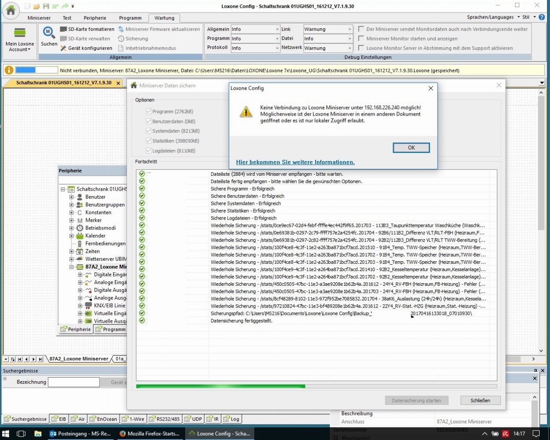Switch to the EnOcean bottom tab
This screenshot has width=550, height=440.
tap(104, 419)
